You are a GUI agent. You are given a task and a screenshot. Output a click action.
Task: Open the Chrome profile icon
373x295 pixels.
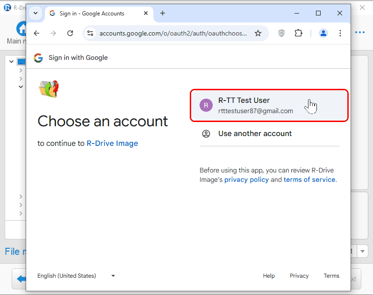[x=323, y=33]
